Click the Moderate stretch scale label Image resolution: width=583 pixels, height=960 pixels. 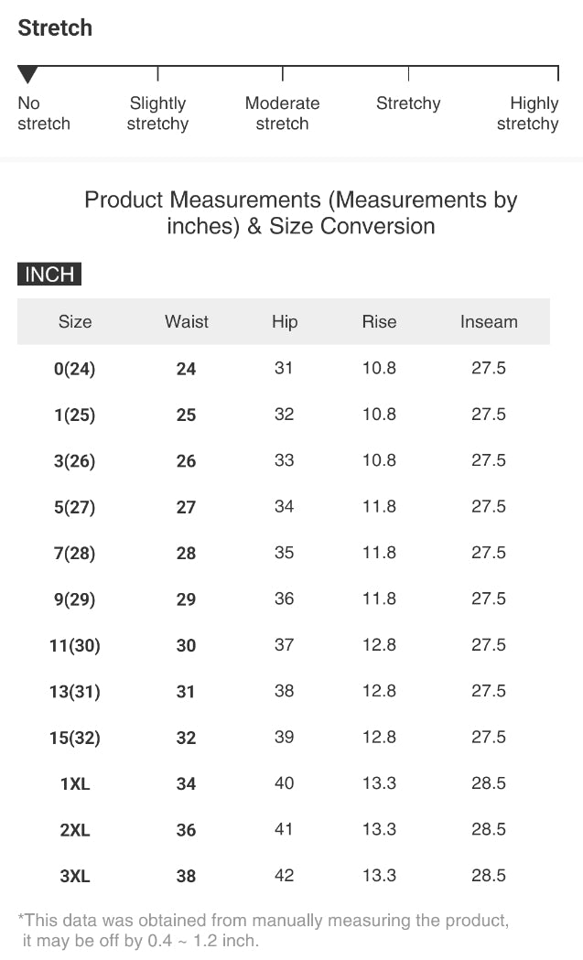(x=282, y=113)
